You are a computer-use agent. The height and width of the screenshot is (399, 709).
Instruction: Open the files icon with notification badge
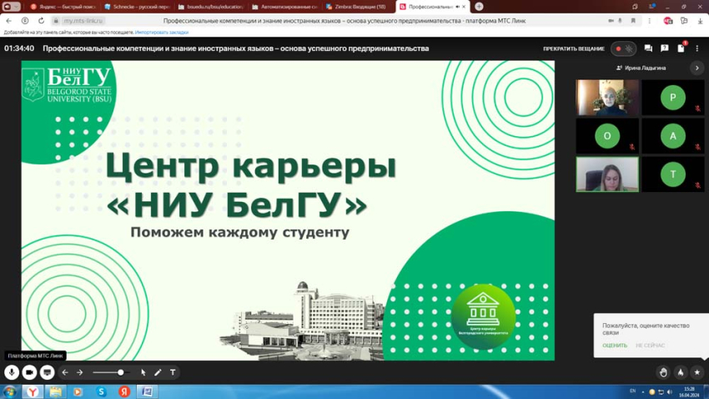(x=681, y=48)
